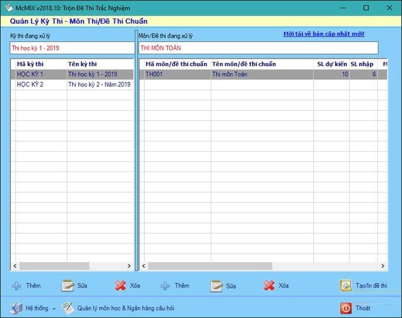The image size is (402, 318).
Task: Click the Kỳ thi đang xử lý field
Action: pyautogui.click(x=71, y=48)
